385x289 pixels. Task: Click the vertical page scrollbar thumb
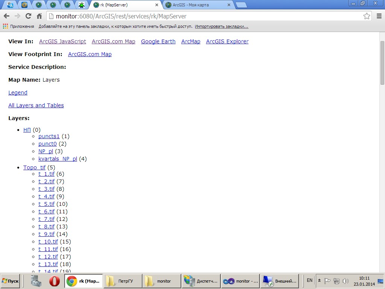pos(382,63)
